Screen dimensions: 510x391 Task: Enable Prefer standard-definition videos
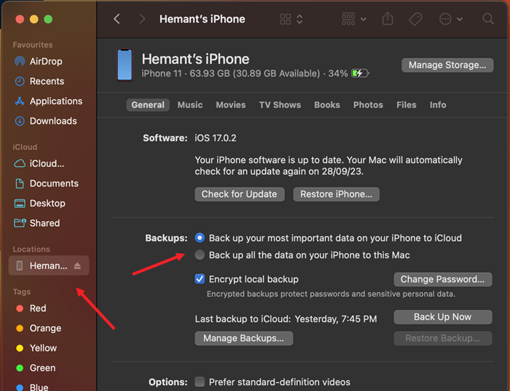point(200,382)
